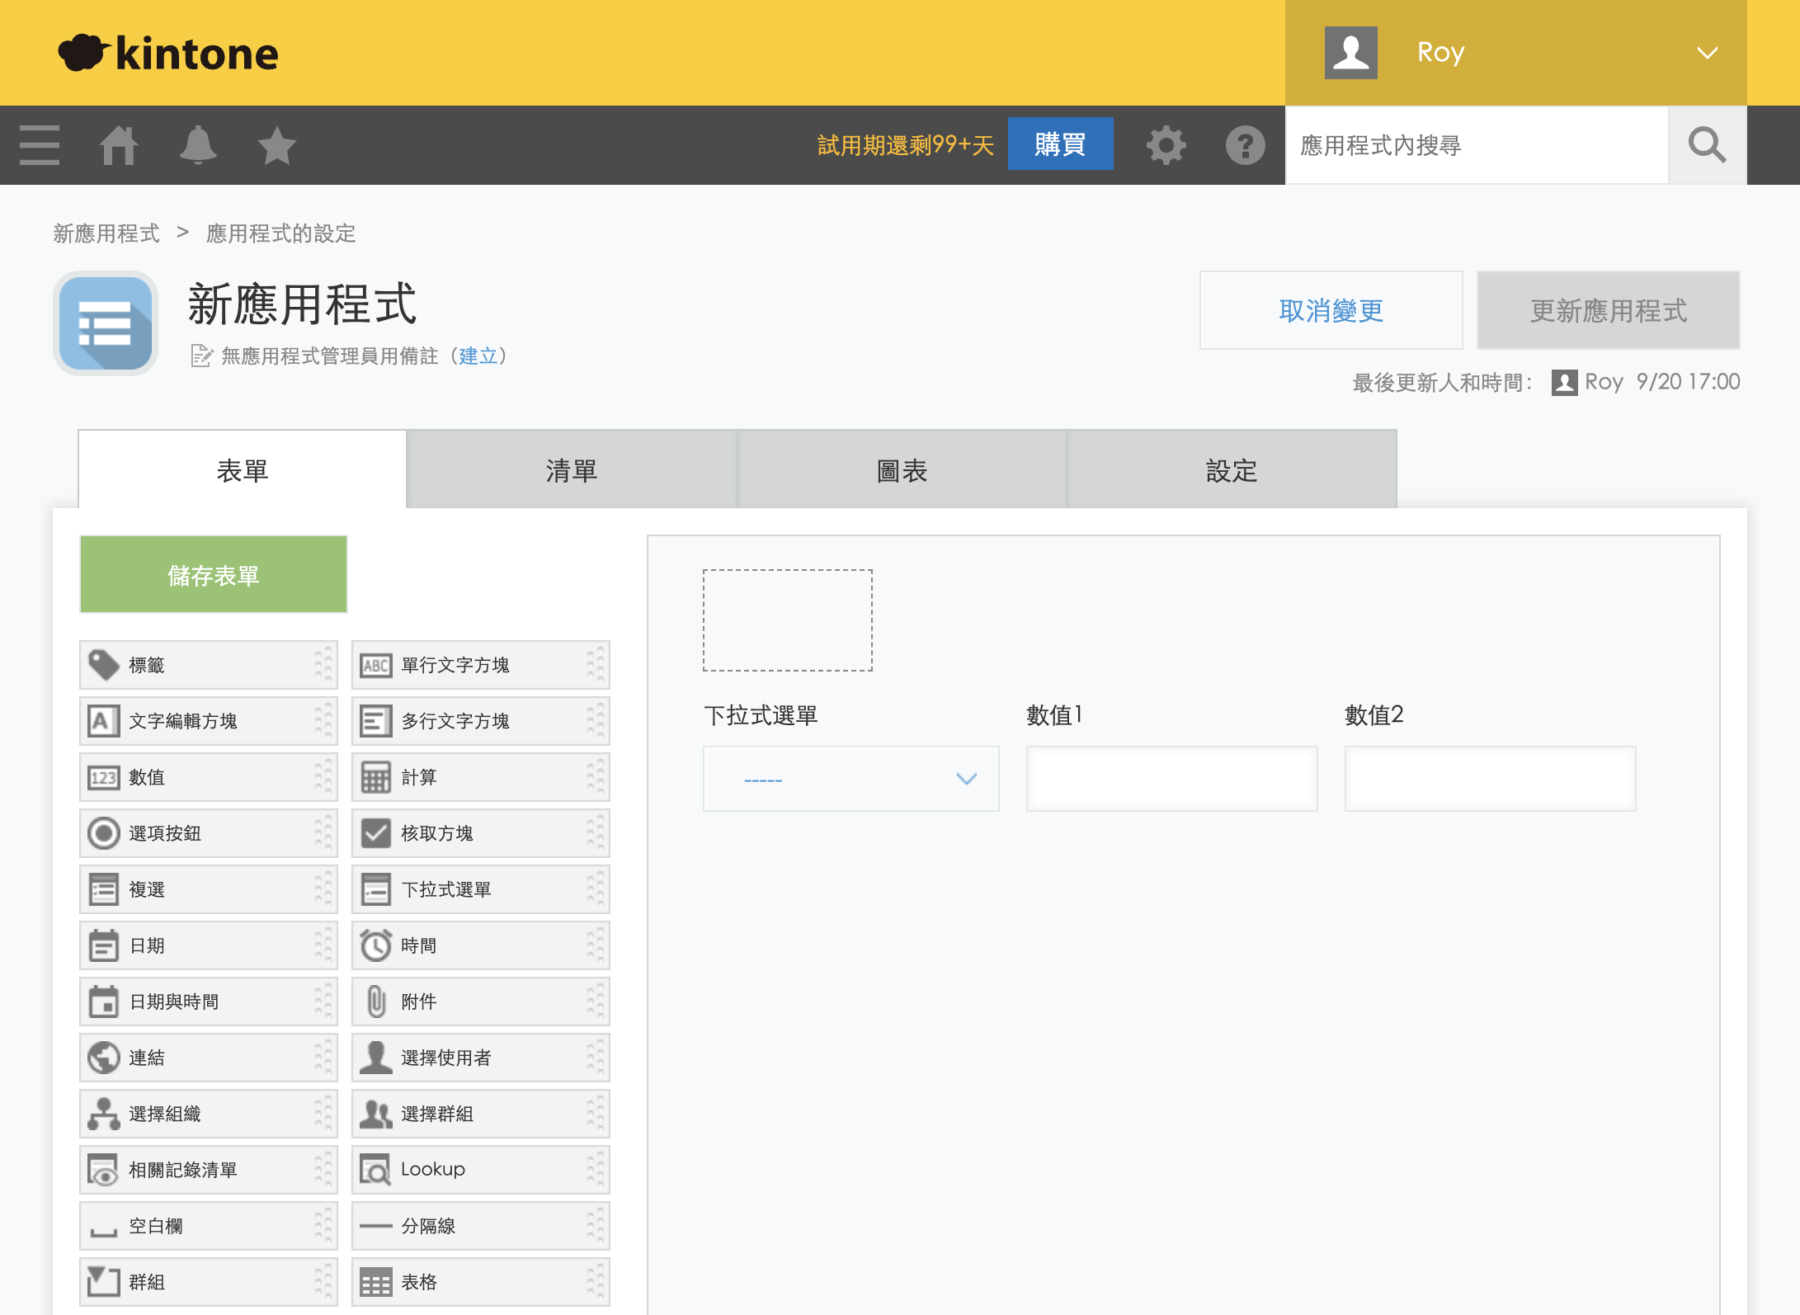The height and width of the screenshot is (1315, 1800).
Task: Select the 核取方塊 field
Action: 481,833
